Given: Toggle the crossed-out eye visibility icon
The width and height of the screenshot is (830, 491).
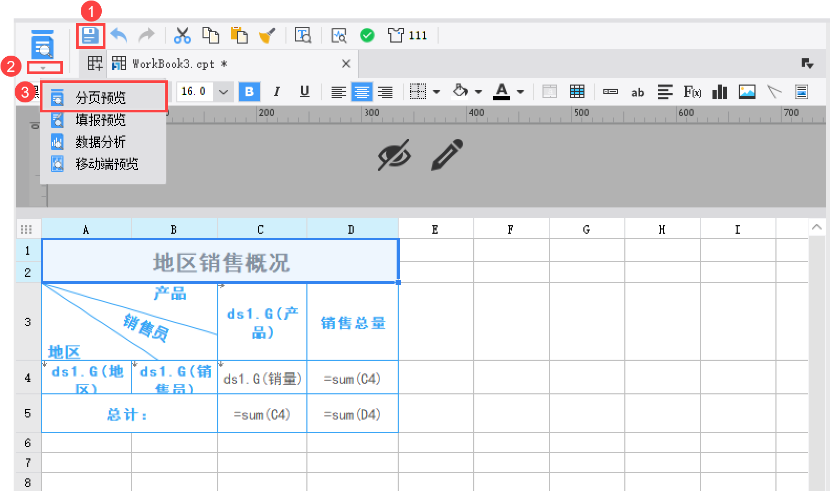Looking at the screenshot, I should pos(395,154).
